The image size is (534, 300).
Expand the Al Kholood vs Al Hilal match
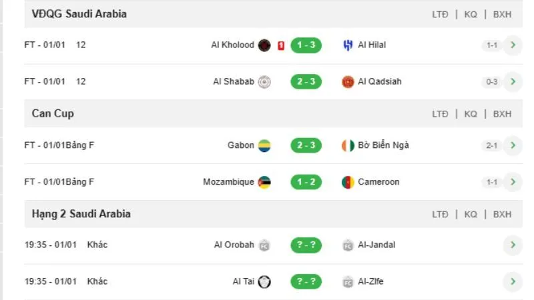512,45
